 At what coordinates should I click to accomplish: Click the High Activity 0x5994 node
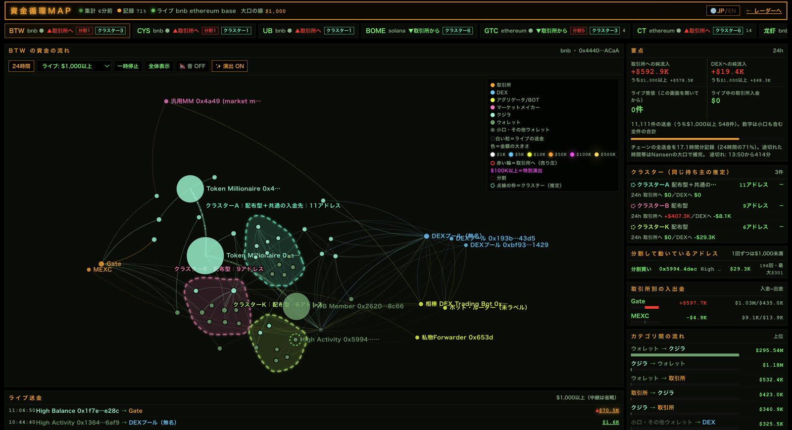(x=296, y=339)
